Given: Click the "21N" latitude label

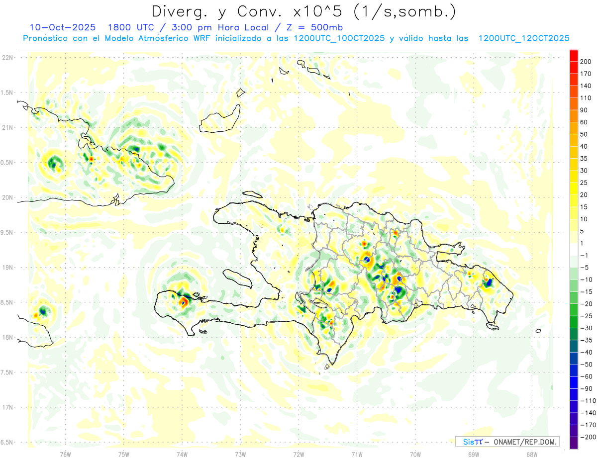Looking at the screenshot, I should point(7,127).
